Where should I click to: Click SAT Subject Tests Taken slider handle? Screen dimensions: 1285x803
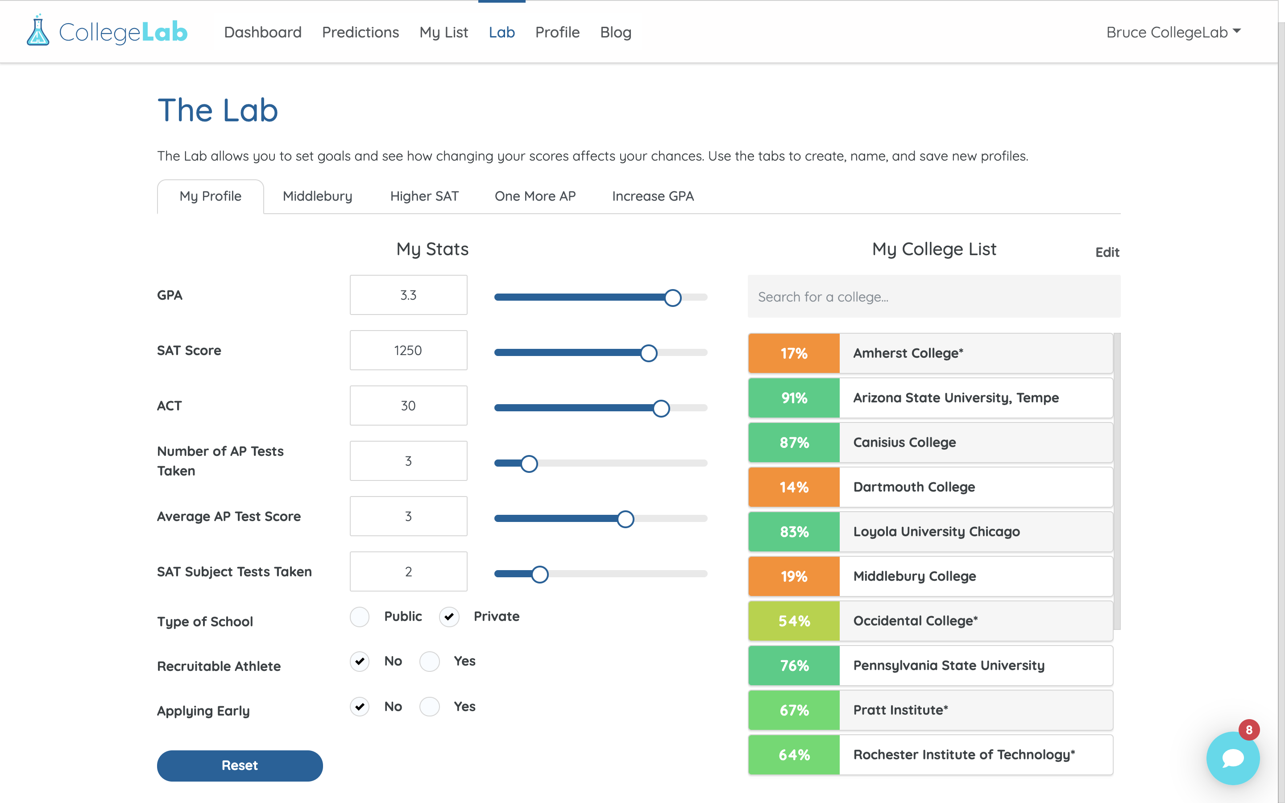[539, 574]
